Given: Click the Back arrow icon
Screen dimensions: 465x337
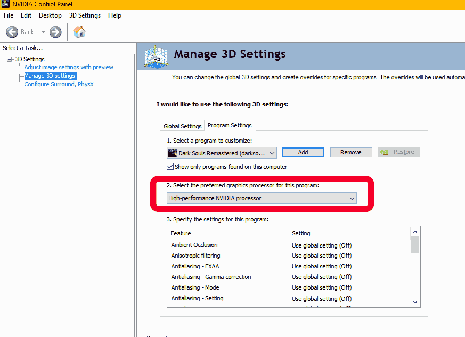Looking at the screenshot, I should [12, 32].
